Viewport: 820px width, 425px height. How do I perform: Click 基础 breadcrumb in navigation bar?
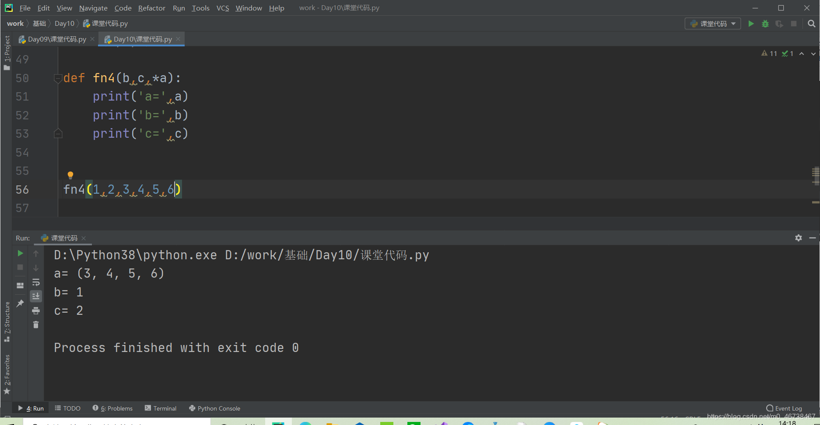click(x=39, y=24)
